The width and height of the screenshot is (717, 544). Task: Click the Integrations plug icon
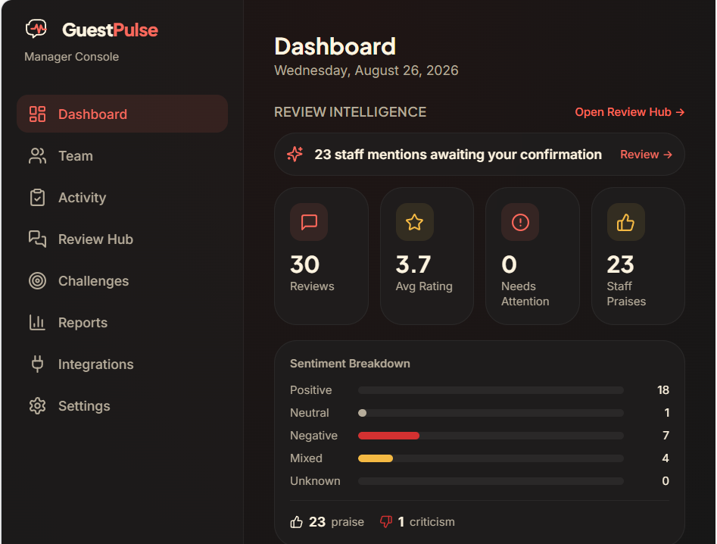pyautogui.click(x=38, y=364)
